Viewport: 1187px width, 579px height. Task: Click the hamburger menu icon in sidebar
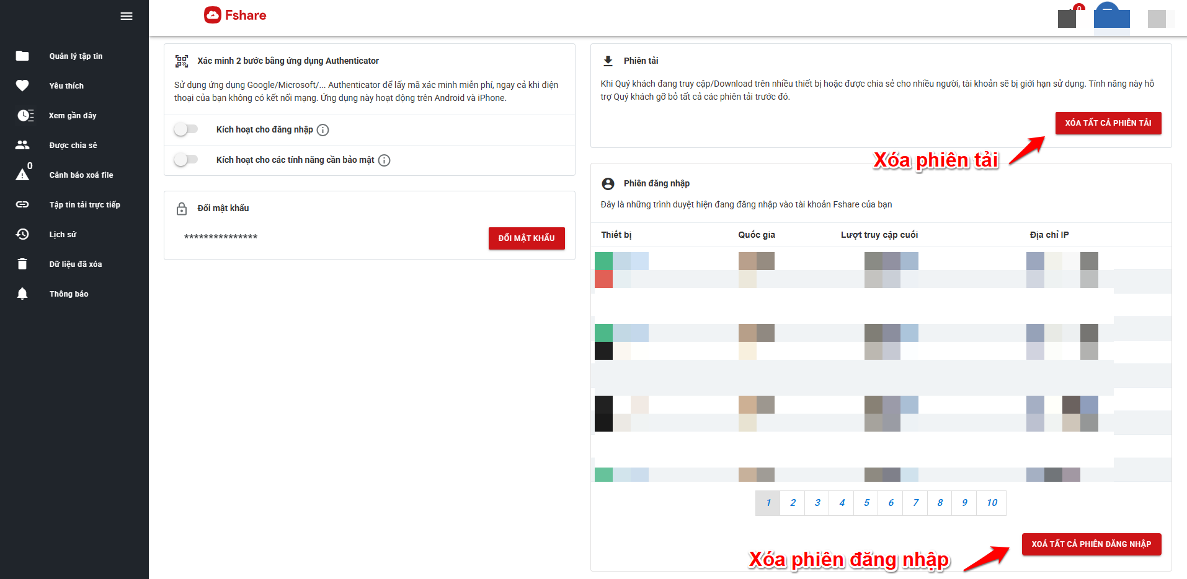127,16
